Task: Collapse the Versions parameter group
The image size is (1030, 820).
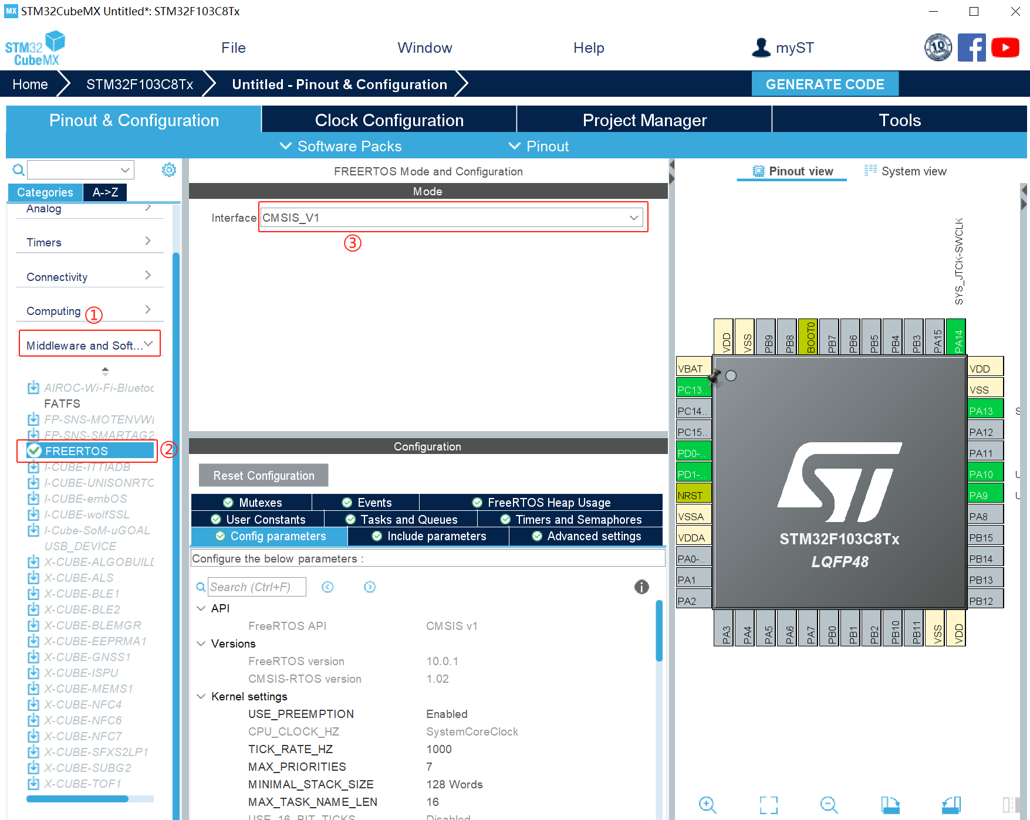Action: click(201, 643)
